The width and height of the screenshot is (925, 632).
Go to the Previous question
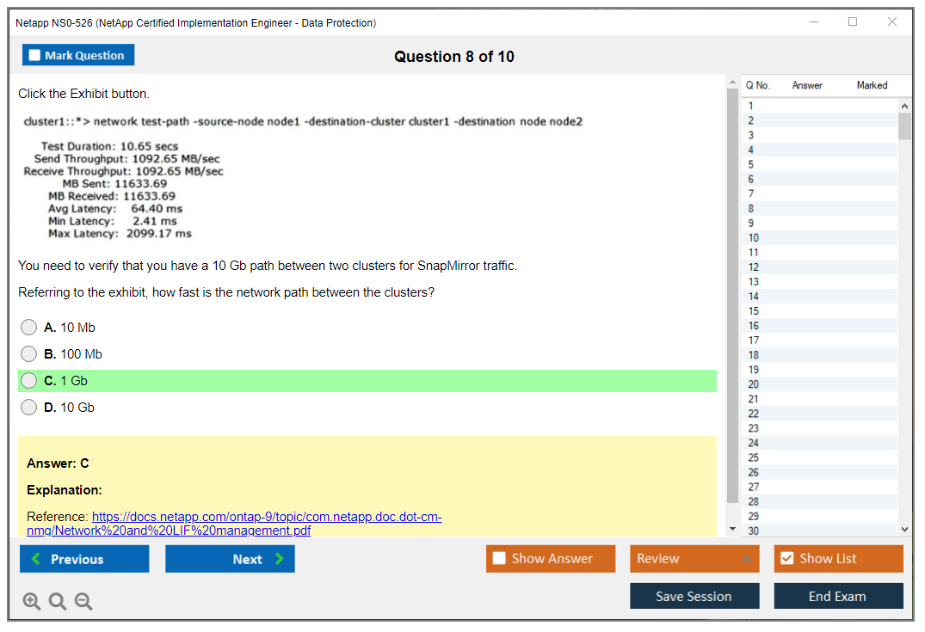tap(84, 559)
